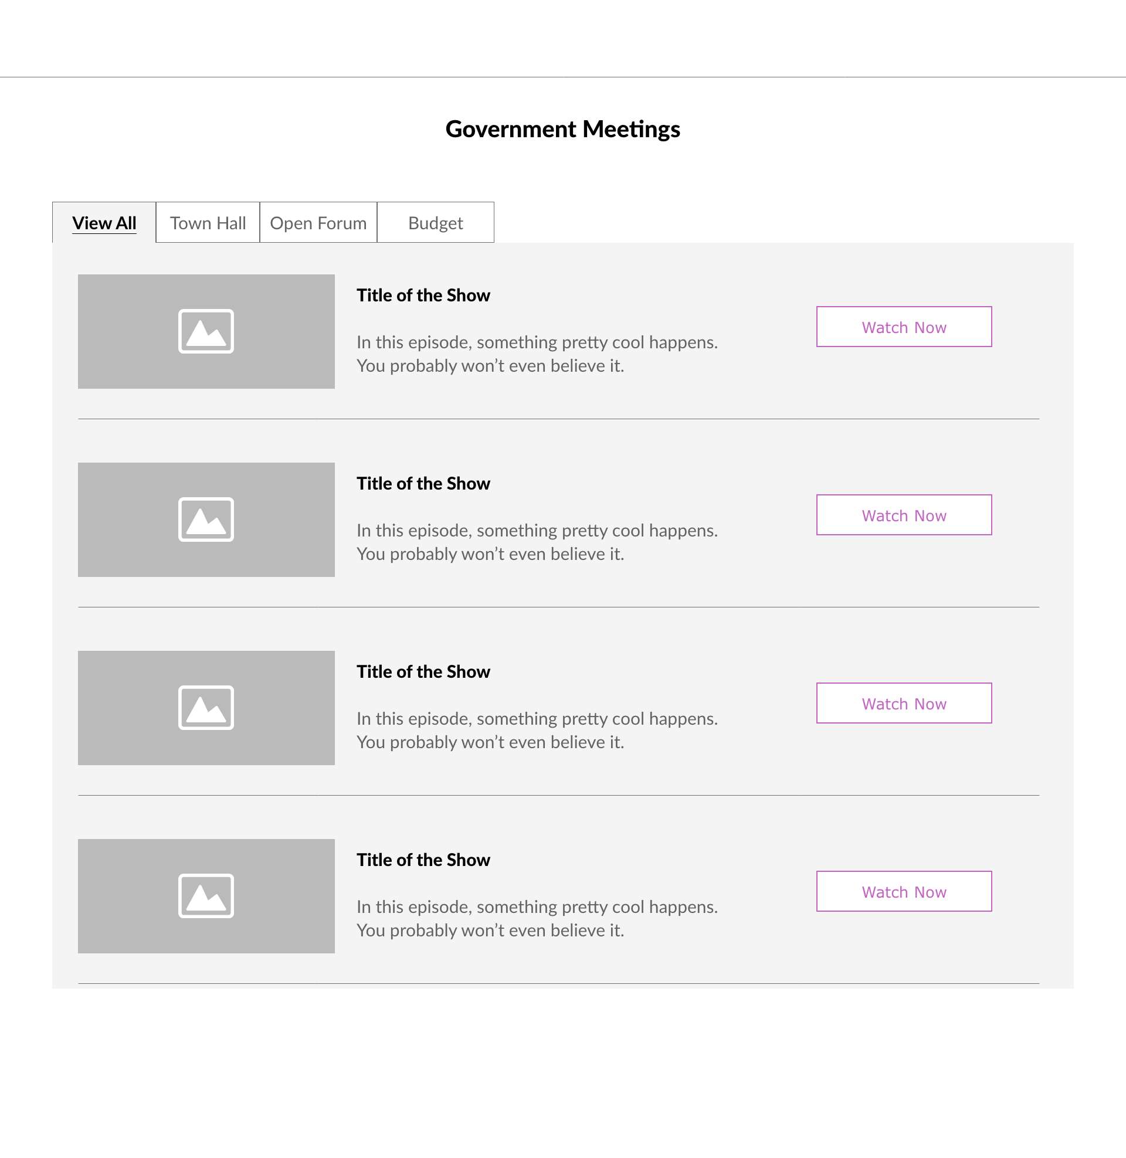Click the Government Meetings page heading
1126x1158 pixels.
(562, 129)
